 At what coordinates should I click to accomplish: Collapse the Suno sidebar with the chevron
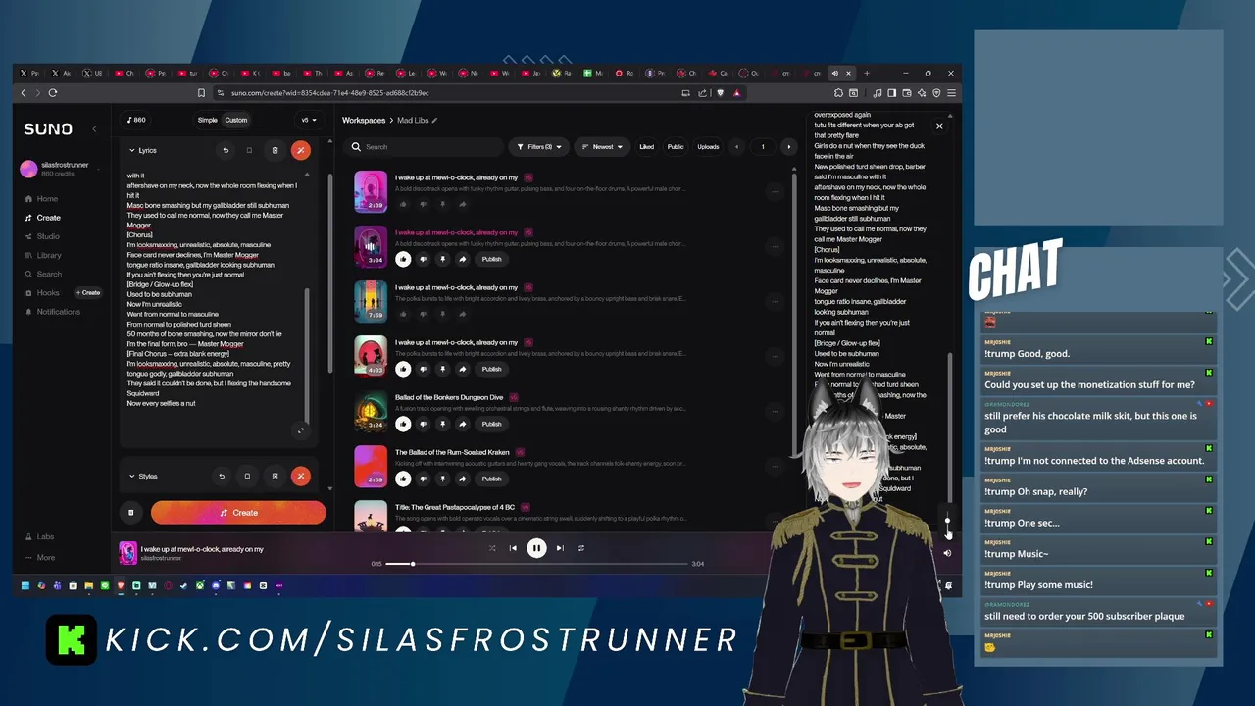(94, 129)
